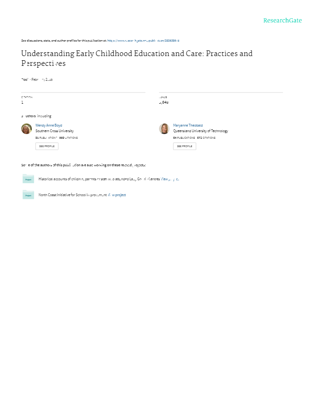Click Maryanne Theobald's publications and citations stats
The image size is (318, 411).
tap(194, 138)
